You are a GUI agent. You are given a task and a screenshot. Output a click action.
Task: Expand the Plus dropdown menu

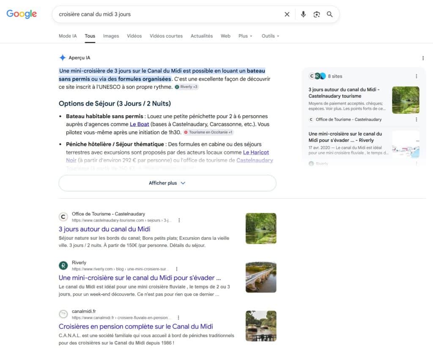point(245,36)
